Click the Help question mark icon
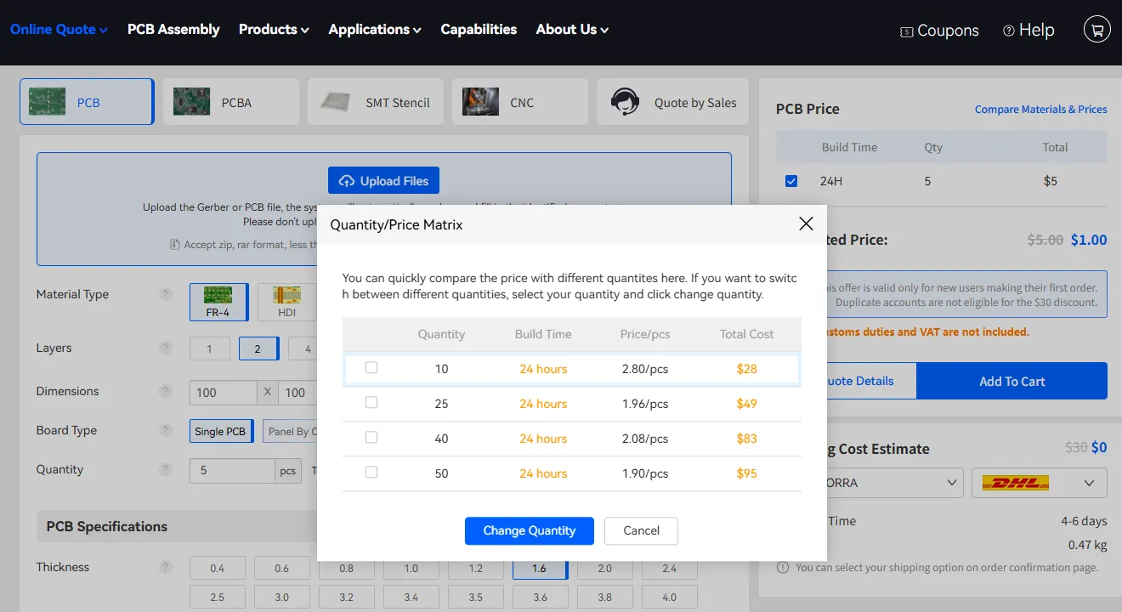 coord(1009,31)
